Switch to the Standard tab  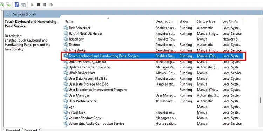click(x=31, y=130)
